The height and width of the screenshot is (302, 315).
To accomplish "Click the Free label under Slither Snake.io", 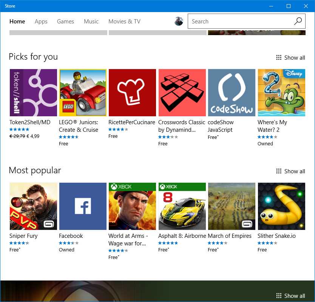I will click(x=262, y=250).
